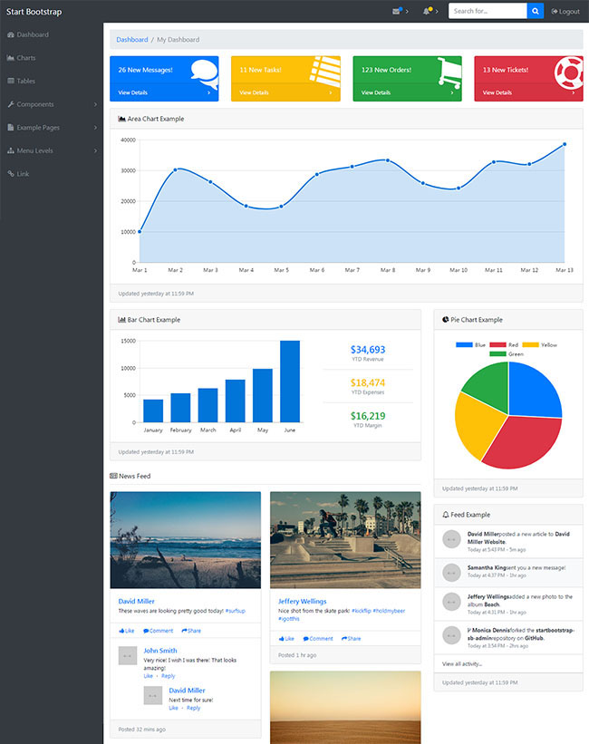Click the Link chain icon in sidebar
The height and width of the screenshot is (744, 589).
(x=11, y=173)
